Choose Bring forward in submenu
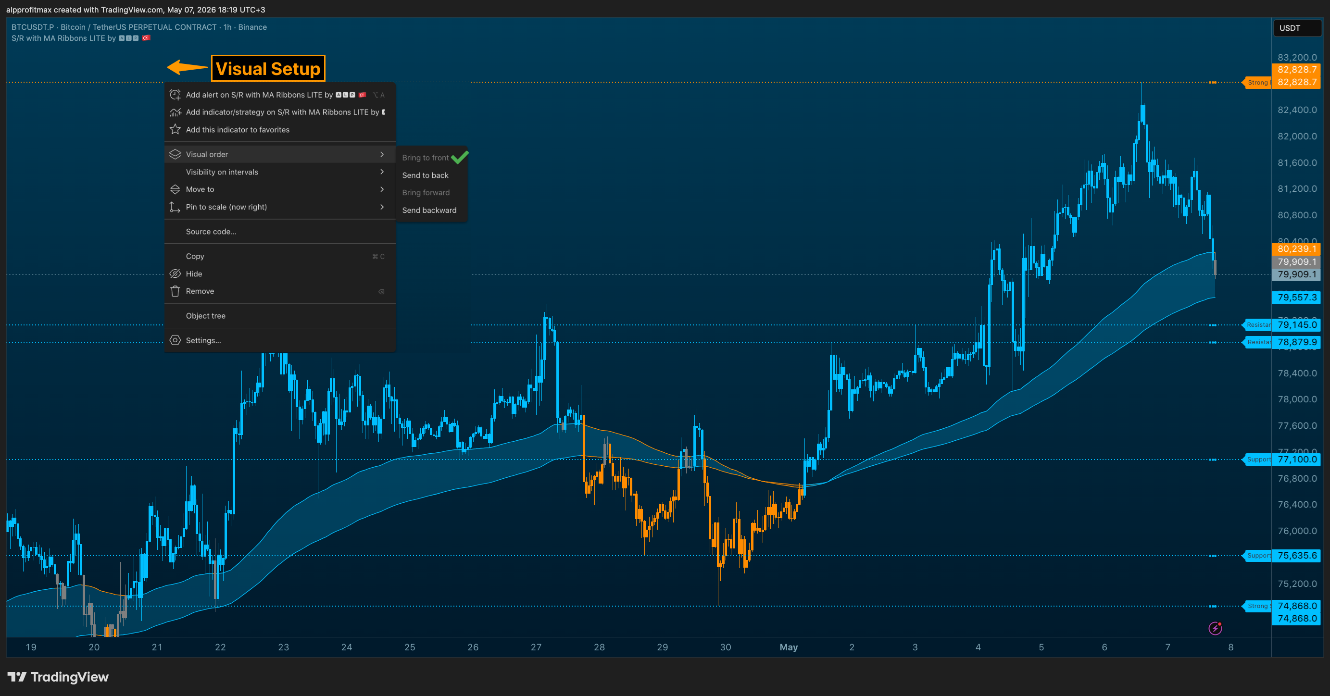This screenshot has height=696, width=1330. pyautogui.click(x=432, y=192)
